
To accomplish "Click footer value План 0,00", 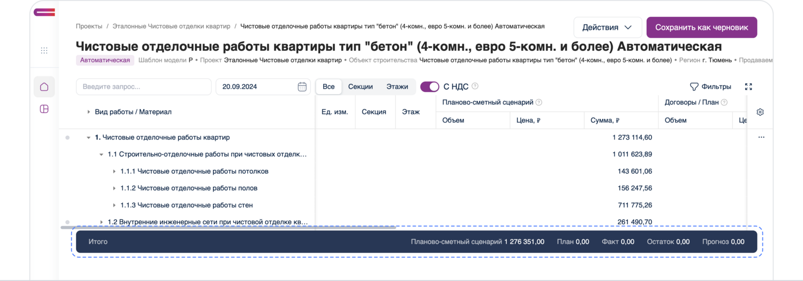I will tap(573, 242).
